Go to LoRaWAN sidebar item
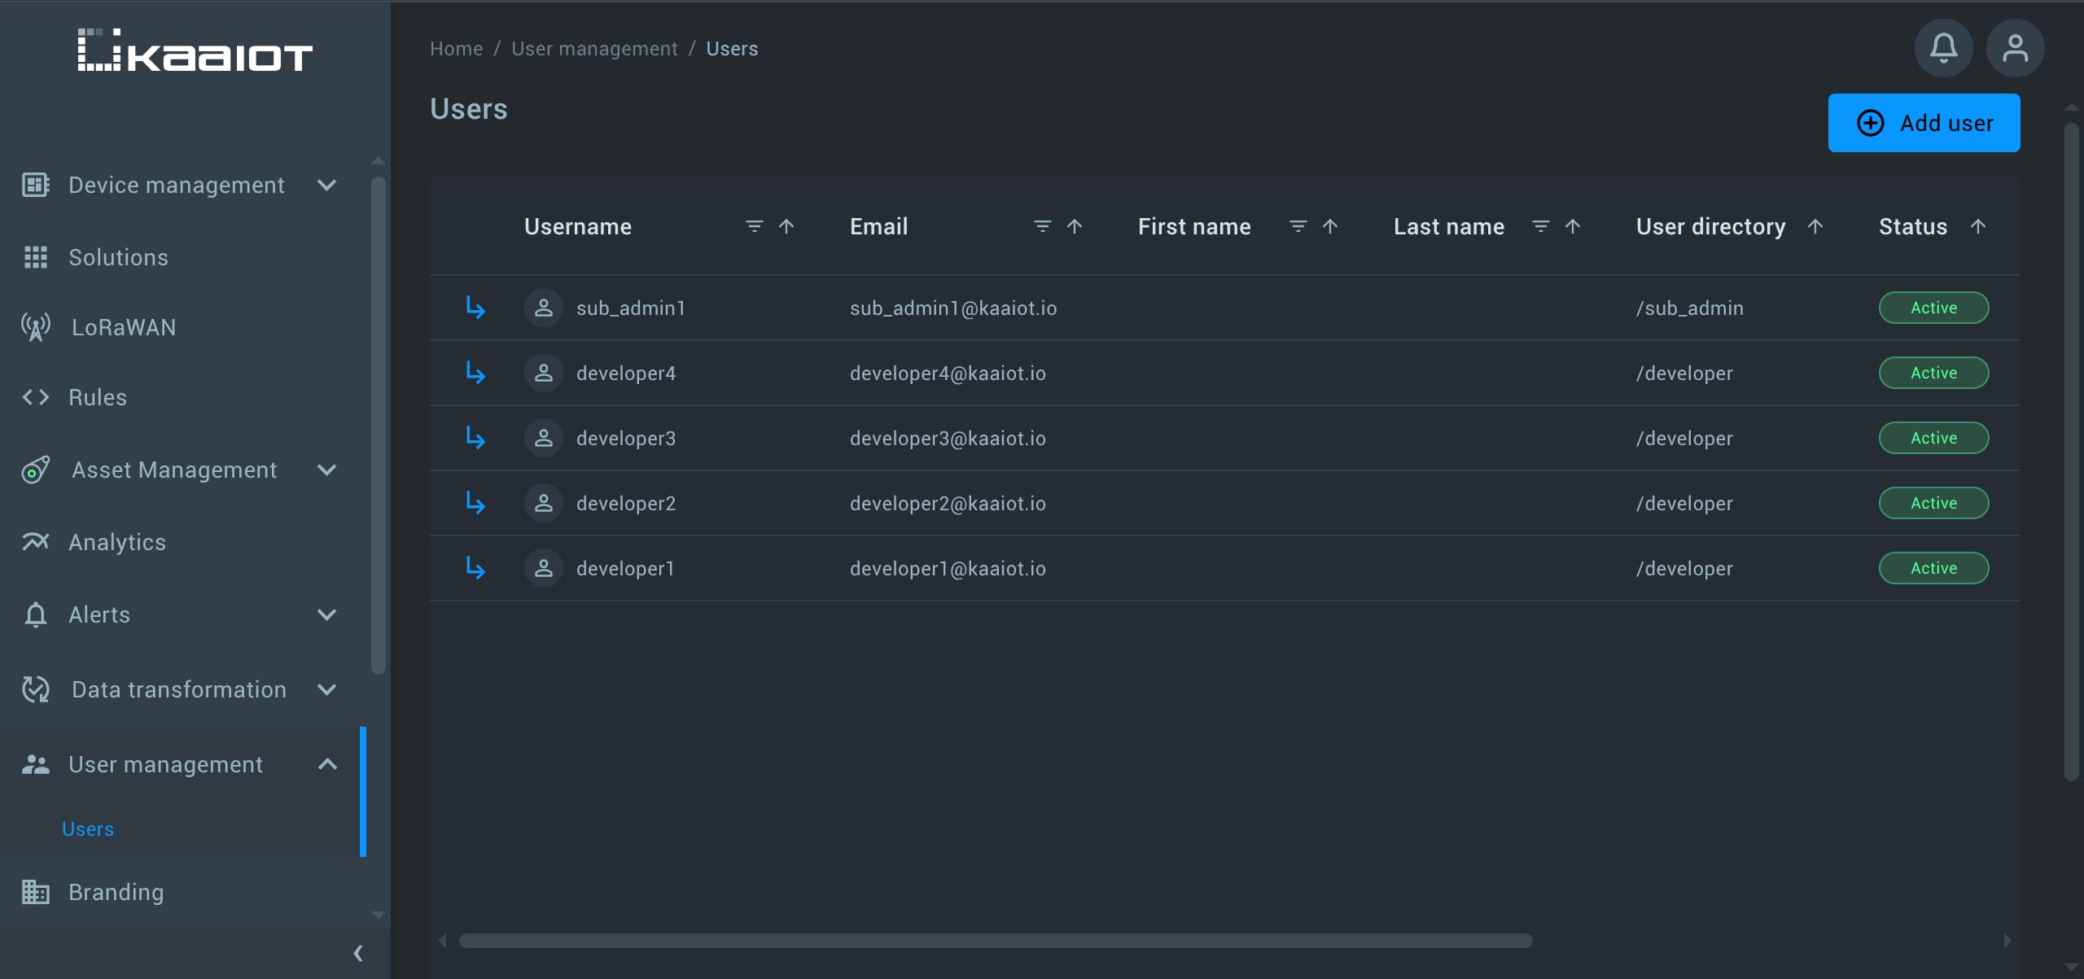2084x979 pixels. click(123, 327)
